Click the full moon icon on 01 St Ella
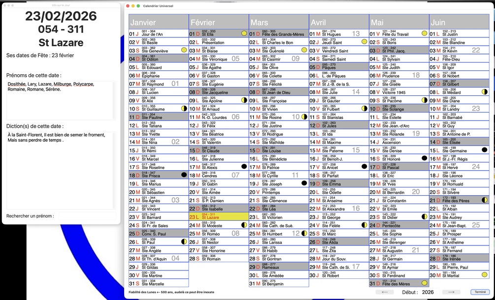This screenshot has width=495, height=300. click(244, 33)
